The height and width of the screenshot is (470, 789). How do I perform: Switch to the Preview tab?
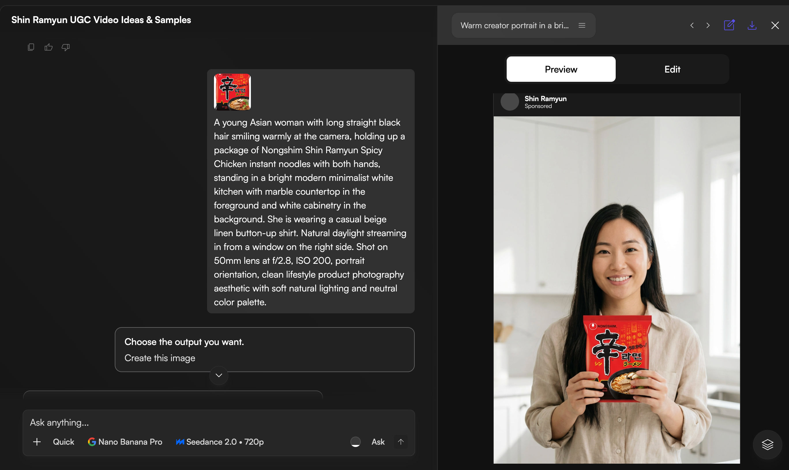click(x=561, y=69)
